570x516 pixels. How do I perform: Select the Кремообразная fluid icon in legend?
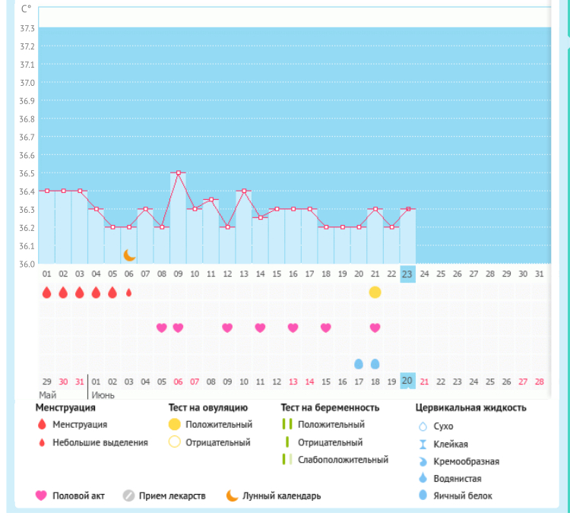(422, 461)
